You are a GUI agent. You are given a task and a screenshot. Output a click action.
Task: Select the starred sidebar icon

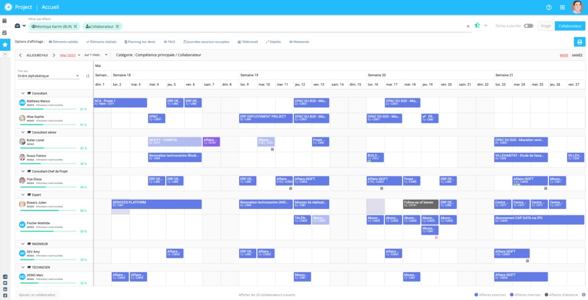pyautogui.click(x=5, y=45)
